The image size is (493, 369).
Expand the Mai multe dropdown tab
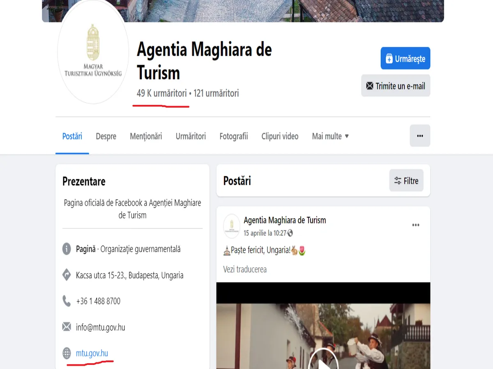pos(330,136)
